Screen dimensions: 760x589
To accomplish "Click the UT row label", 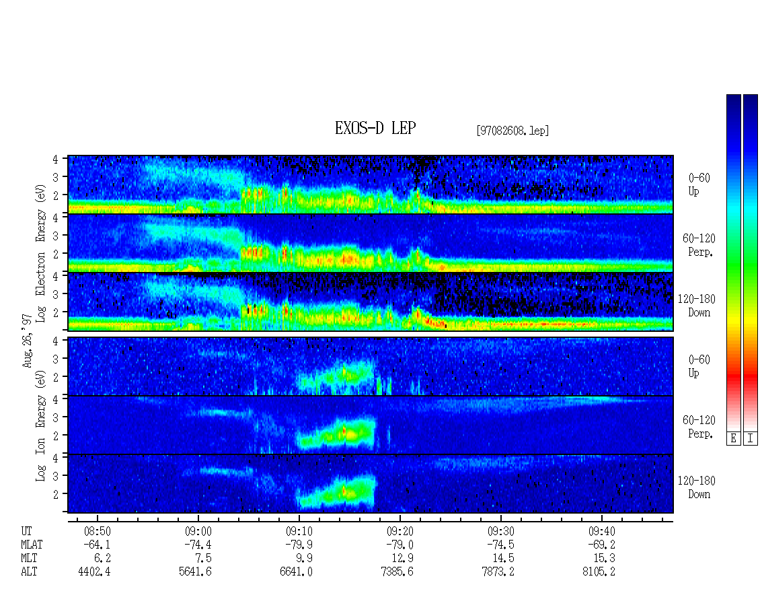I will tap(27, 531).
